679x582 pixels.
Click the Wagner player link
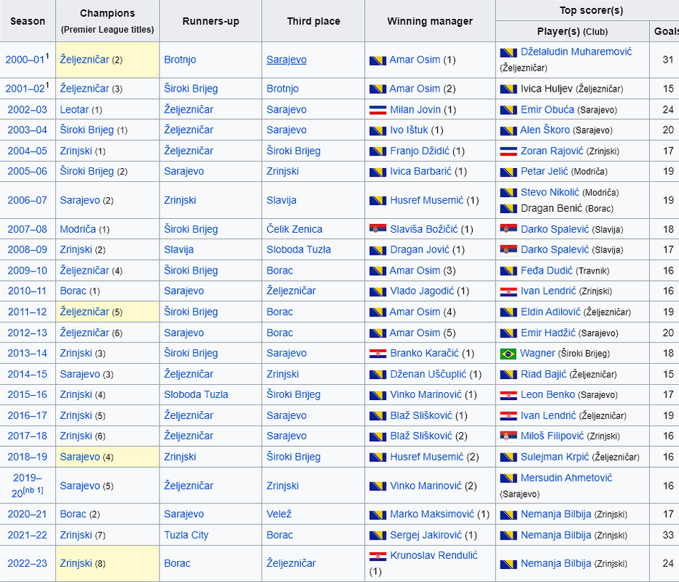[538, 354]
